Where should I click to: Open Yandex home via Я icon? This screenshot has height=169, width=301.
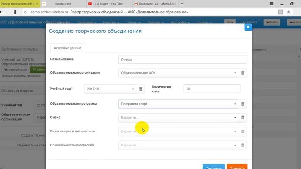tap(15, 12)
